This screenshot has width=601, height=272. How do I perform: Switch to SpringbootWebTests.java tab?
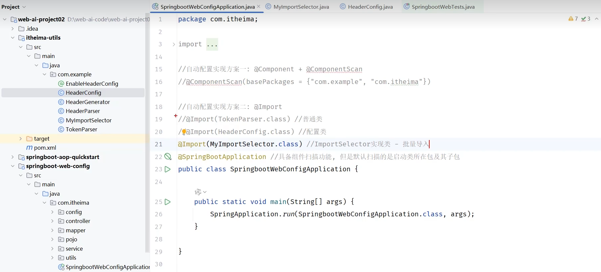click(x=443, y=7)
